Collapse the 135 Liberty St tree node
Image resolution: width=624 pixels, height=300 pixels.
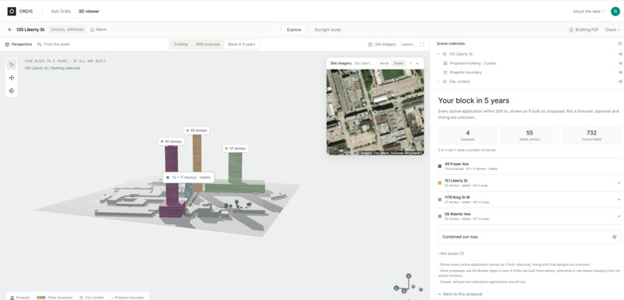[438, 54]
